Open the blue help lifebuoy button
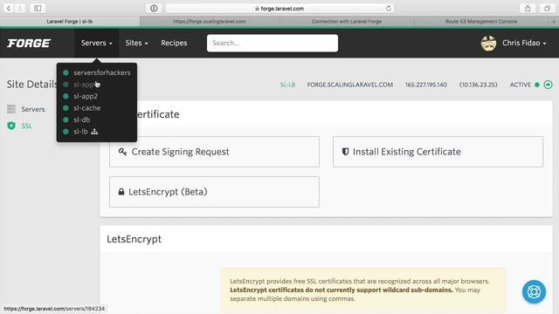The width and height of the screenshot is (559, 314). 534,292
